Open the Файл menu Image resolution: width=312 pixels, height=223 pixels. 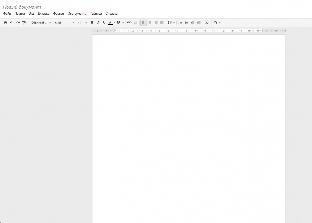click(7, 14)
